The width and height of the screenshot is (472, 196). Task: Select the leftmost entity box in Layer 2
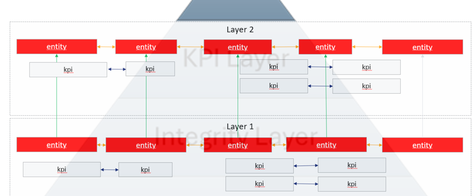click(x=57, y=47)
